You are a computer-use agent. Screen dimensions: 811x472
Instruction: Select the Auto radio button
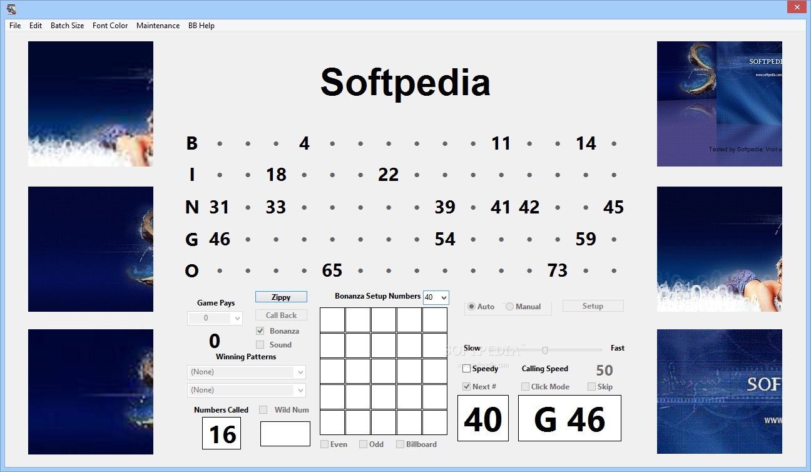471,307
